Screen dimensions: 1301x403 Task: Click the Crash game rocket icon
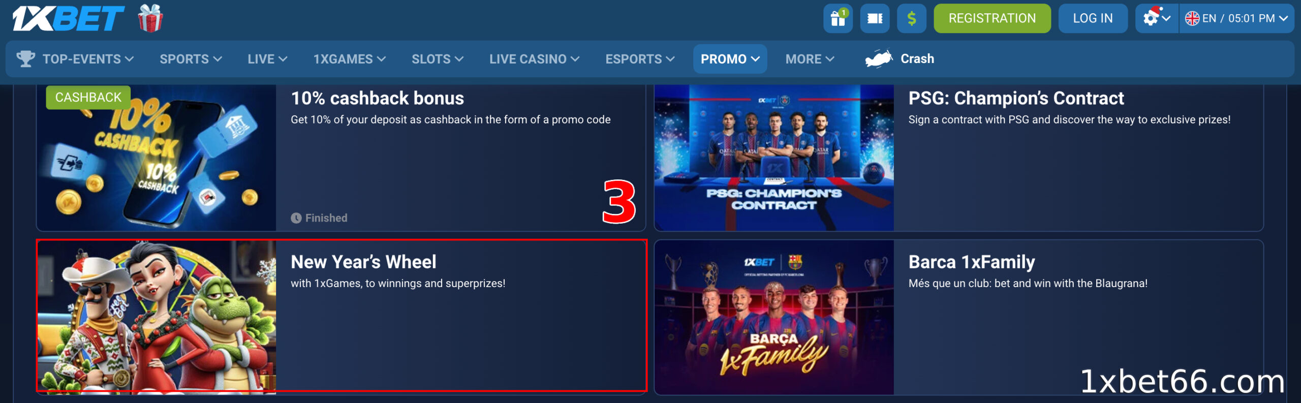click(879, 58)
